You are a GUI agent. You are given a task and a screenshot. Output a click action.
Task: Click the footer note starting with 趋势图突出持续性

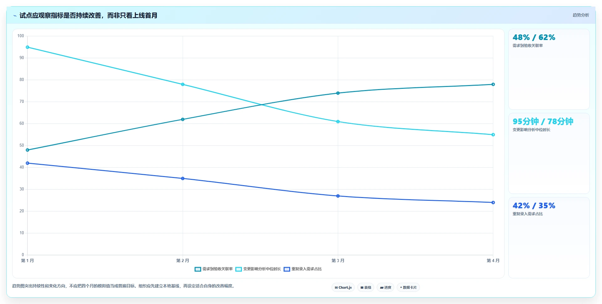(124, 286)
